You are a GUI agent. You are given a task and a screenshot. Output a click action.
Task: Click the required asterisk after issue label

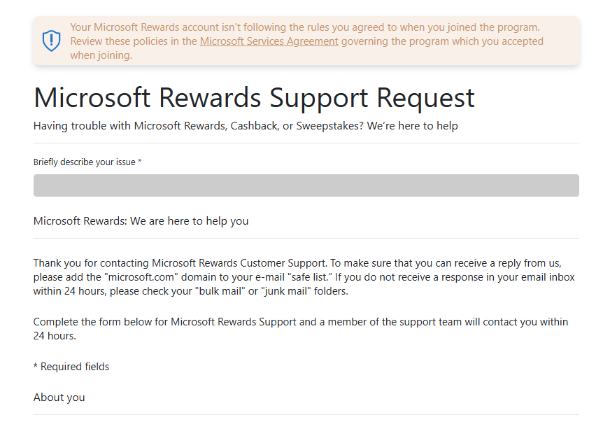140,162
